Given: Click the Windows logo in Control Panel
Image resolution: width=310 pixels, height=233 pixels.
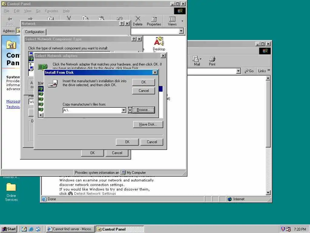Looking at the screenshot, I should (180, 11).
